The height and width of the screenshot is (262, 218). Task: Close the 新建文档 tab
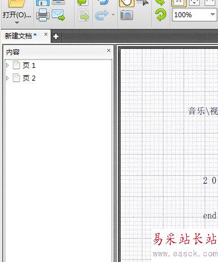(46, 34)
